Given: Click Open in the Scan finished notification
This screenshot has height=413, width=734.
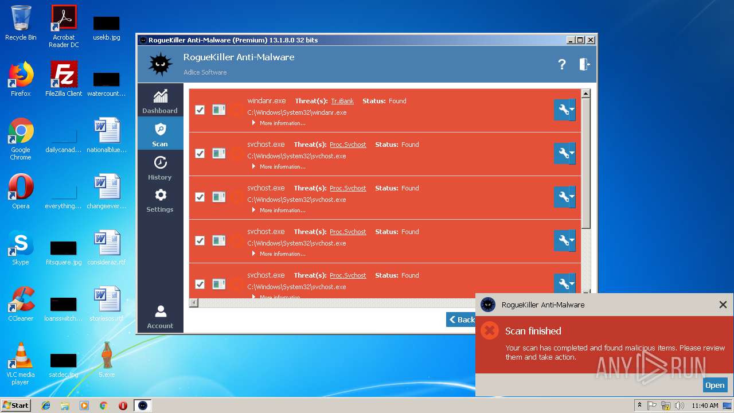Looking at the screenshot, I should point(715,385).
